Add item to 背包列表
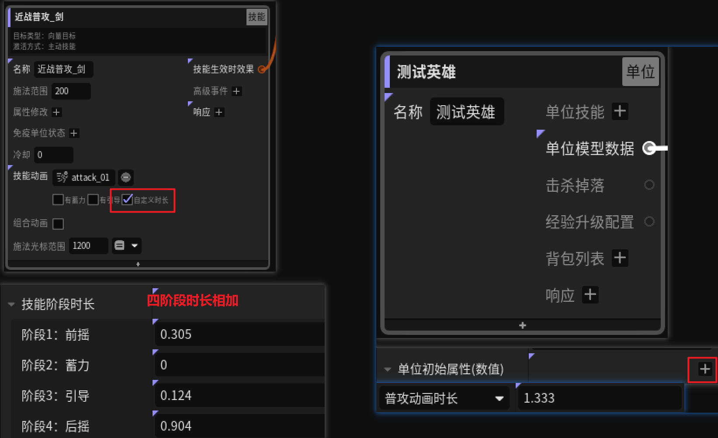Screen dimensions: 718x438 [620, 258]
